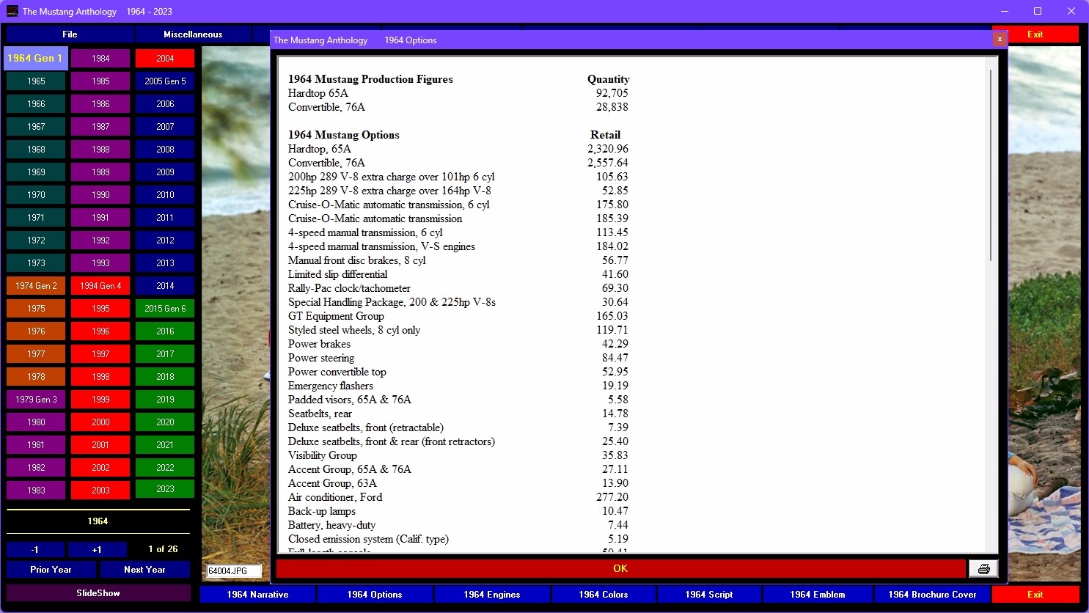
Task: Open the 1964 Options tab
Action: point(375,595)
